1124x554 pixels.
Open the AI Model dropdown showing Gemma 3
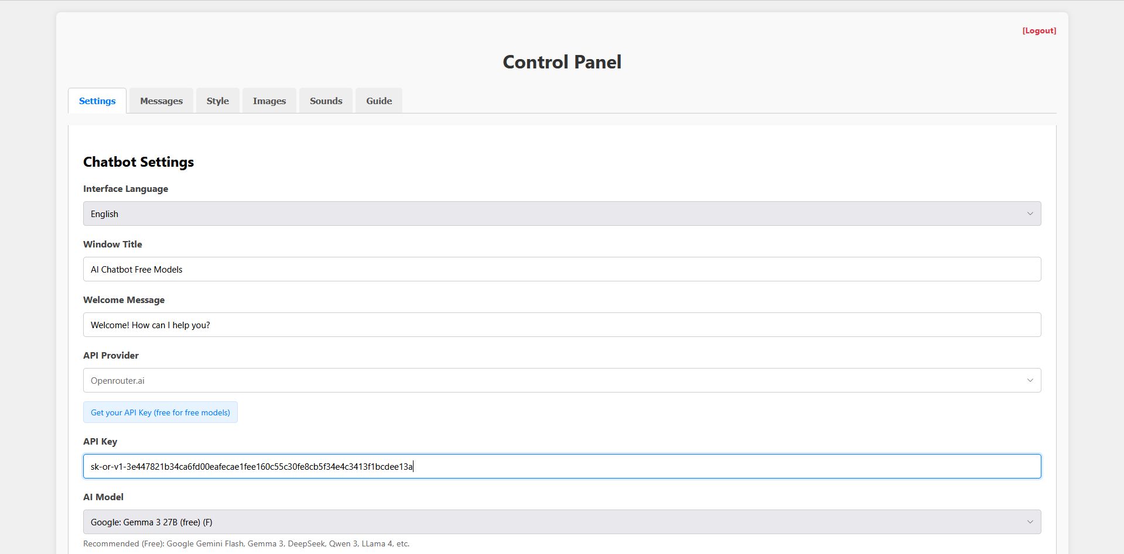561,522
